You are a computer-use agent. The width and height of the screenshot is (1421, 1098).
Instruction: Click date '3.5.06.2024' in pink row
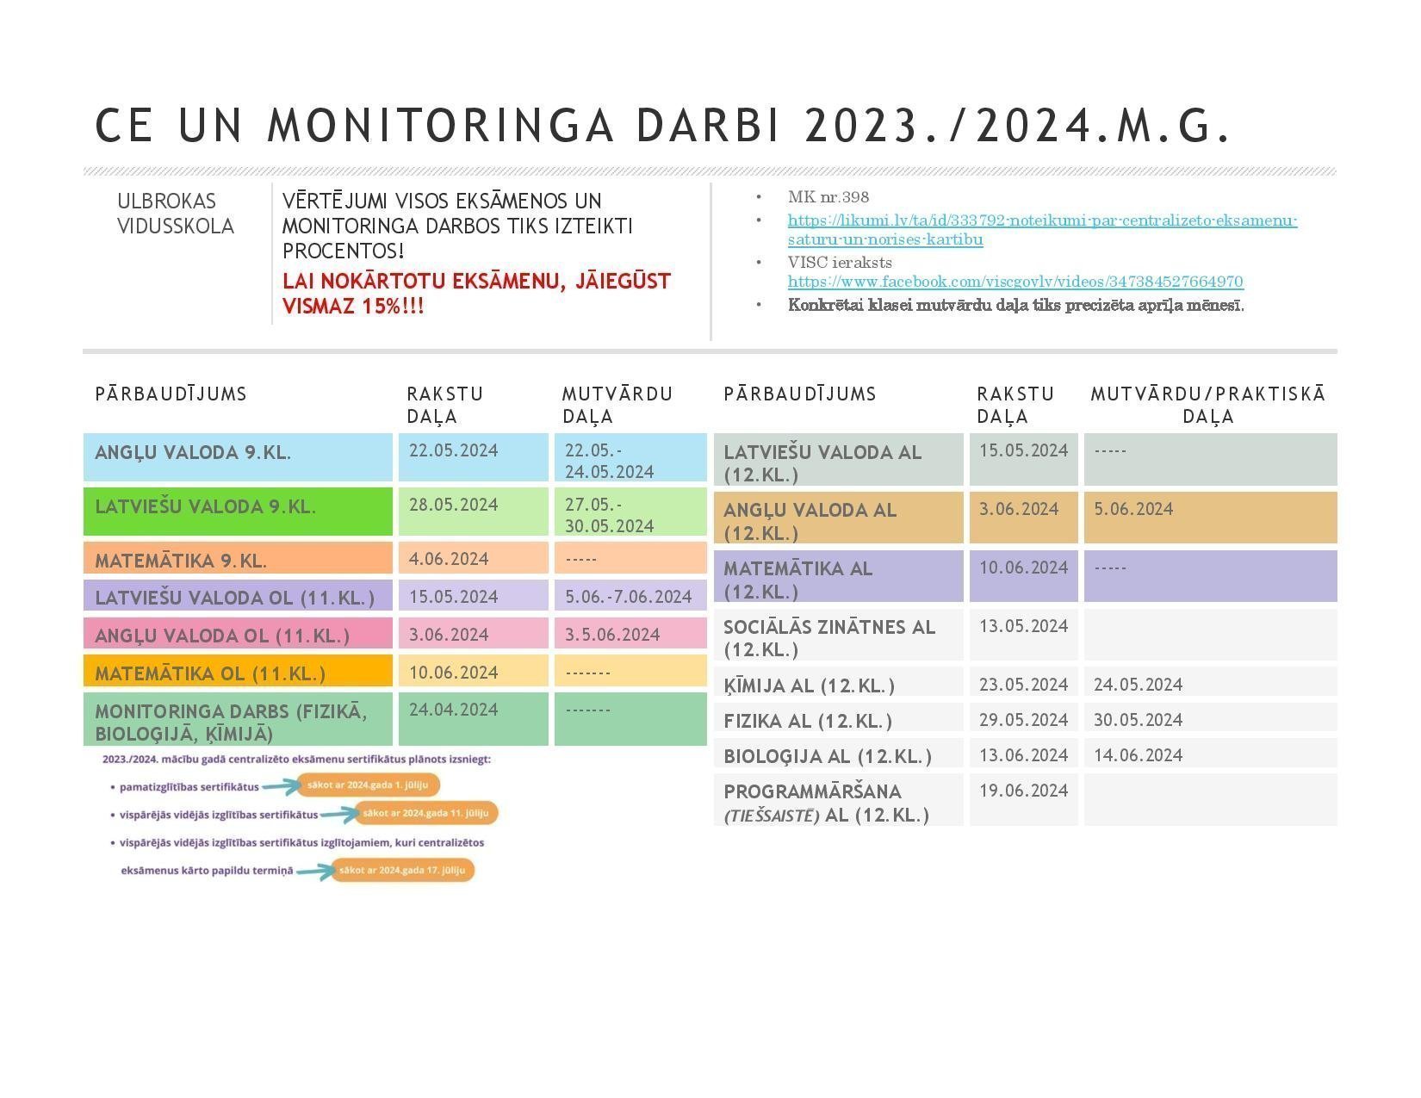[x=612, y=635]
